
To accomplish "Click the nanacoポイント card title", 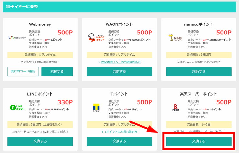I will 199,24.
